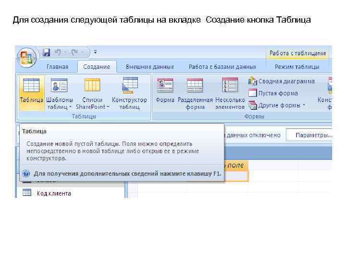The height and width of the screenshot is (260, 346).
Task: Select the Создание ribbon tab
Action: pyautogui.click(x=97, y=67)
